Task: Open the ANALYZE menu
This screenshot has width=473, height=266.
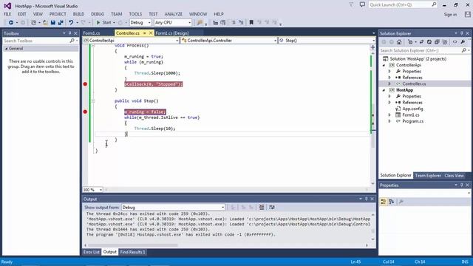Action: (x=174, y=14)
